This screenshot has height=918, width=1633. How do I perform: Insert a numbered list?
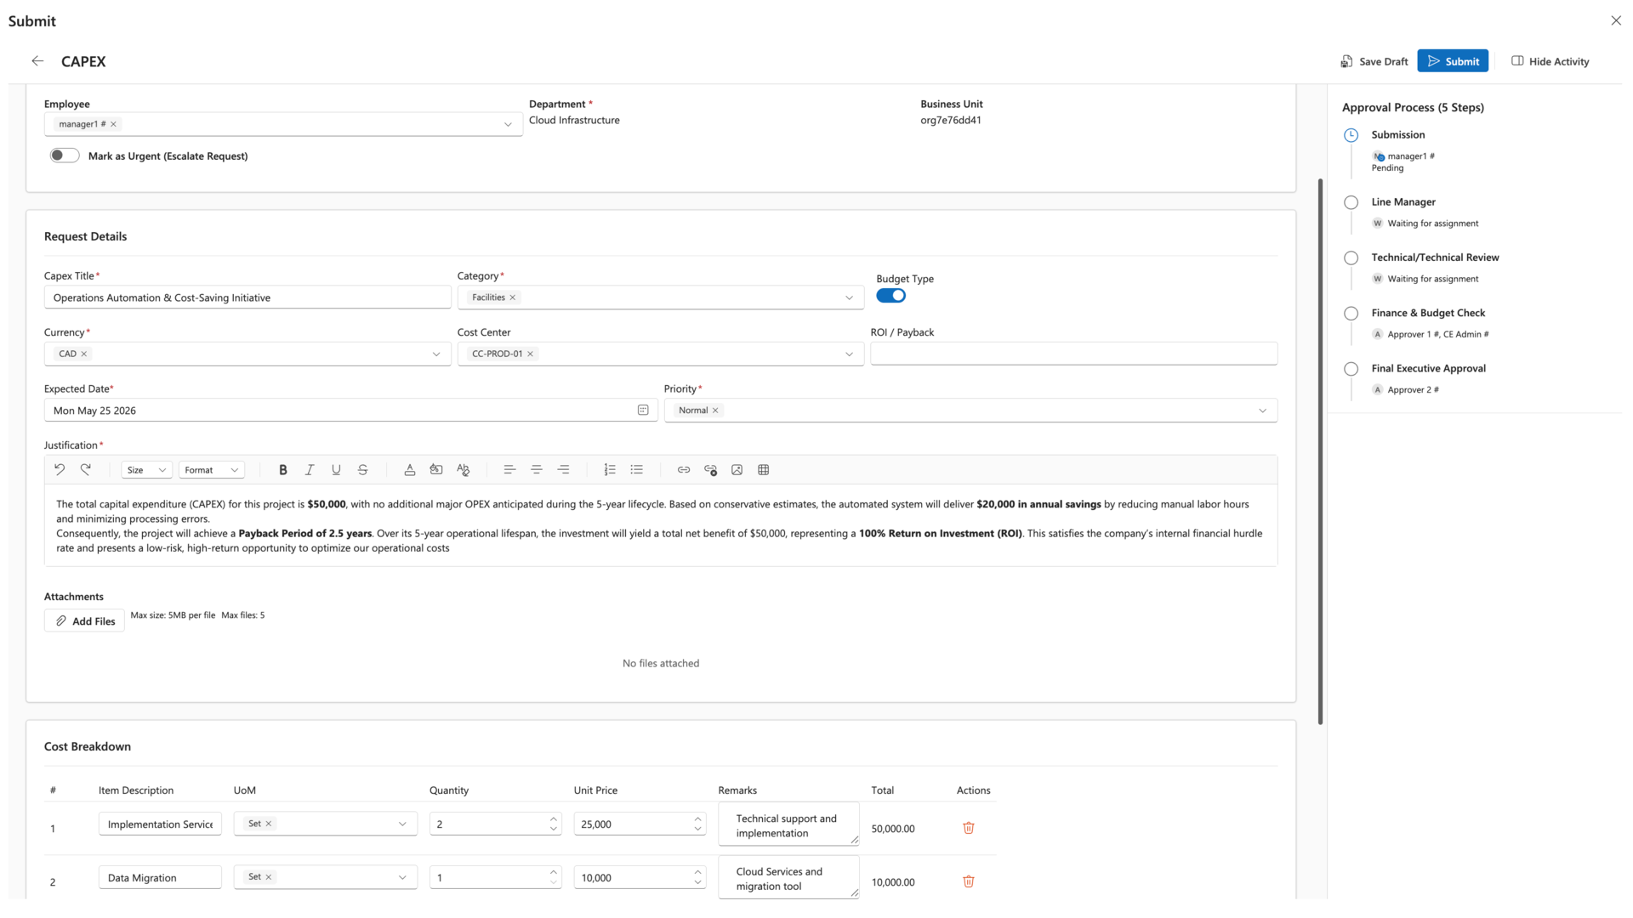pyautogui.click(x=610, y=470)
